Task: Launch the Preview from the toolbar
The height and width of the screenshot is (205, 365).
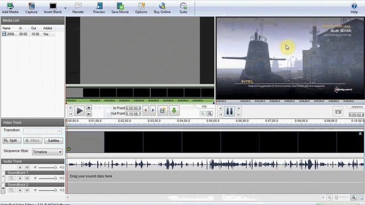Action: [99, 8]
